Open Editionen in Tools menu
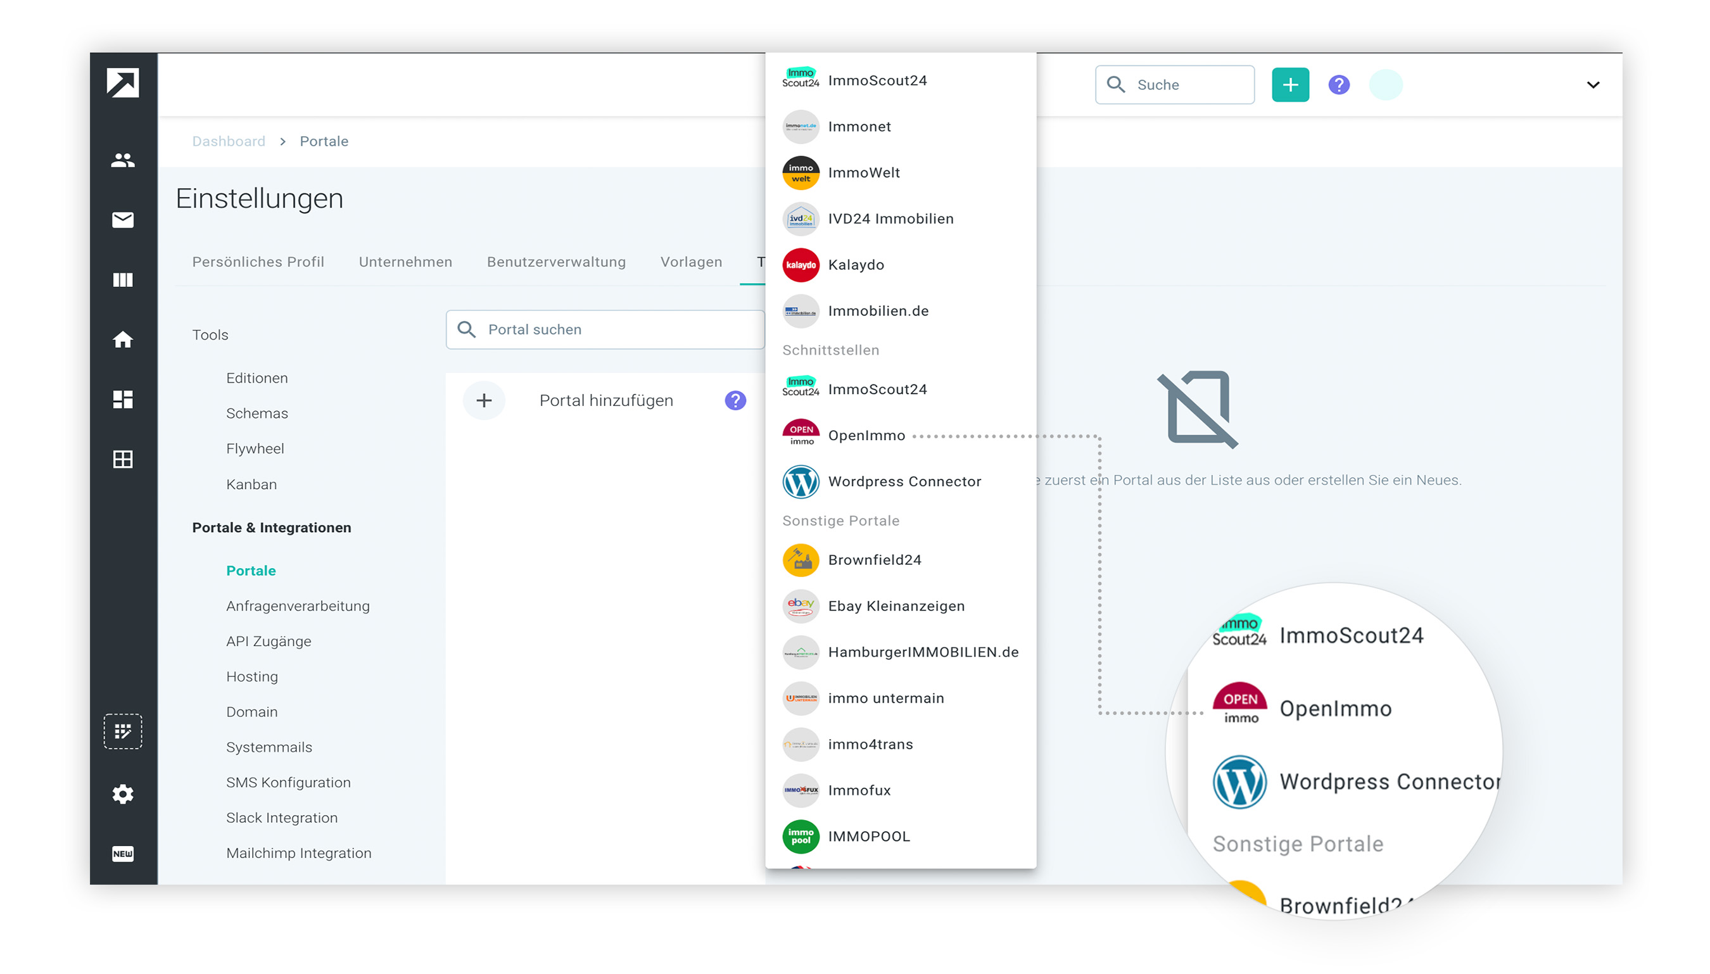This screenshot has height=974, width=1710. click(x=257, y=378)
